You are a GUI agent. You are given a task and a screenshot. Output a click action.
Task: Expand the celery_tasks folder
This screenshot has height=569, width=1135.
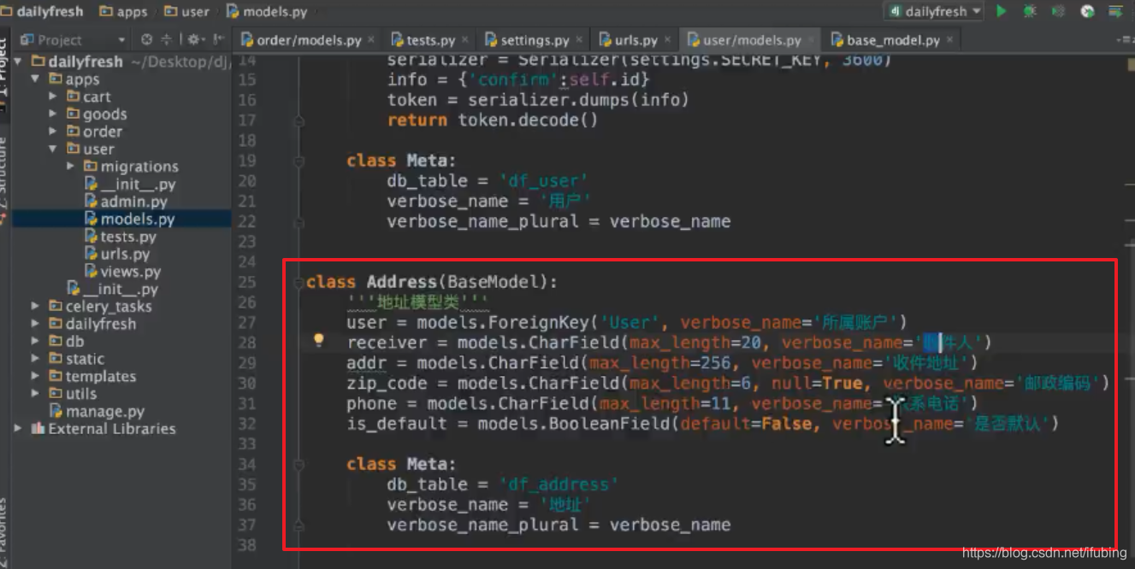(x=36, y=306)
